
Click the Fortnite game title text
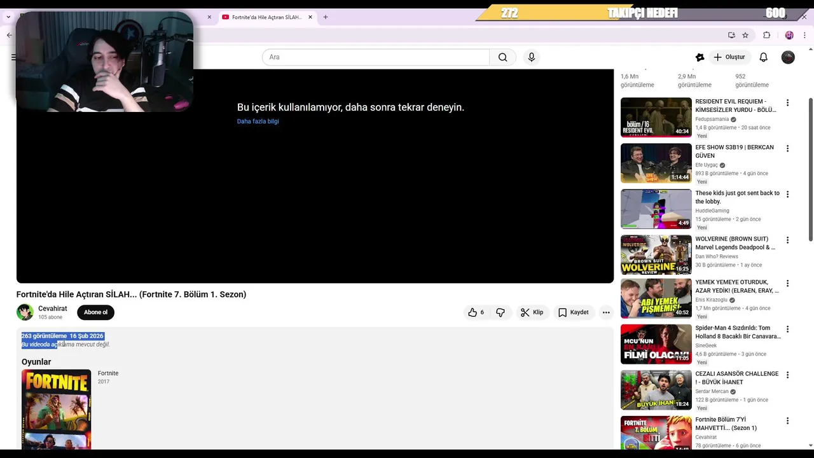coord(108,373)
